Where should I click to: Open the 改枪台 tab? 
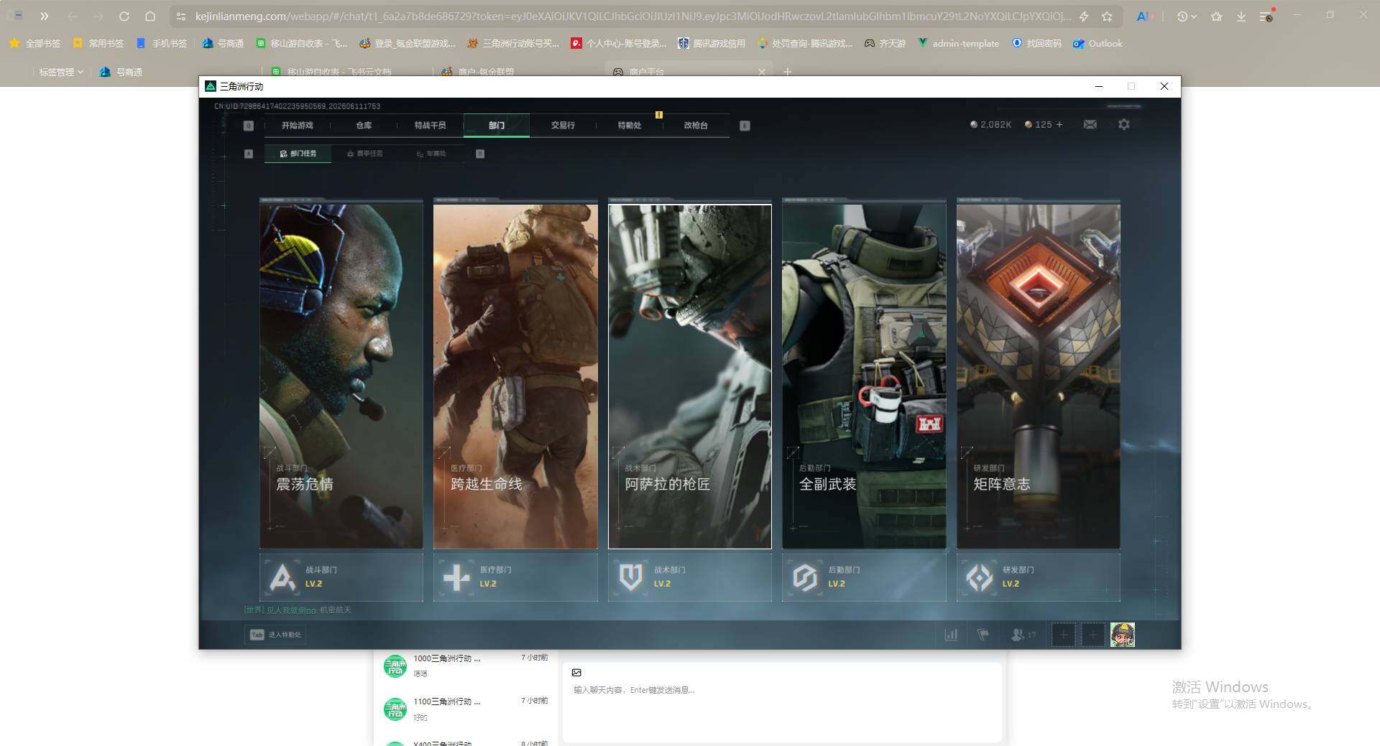pos(696,125)
